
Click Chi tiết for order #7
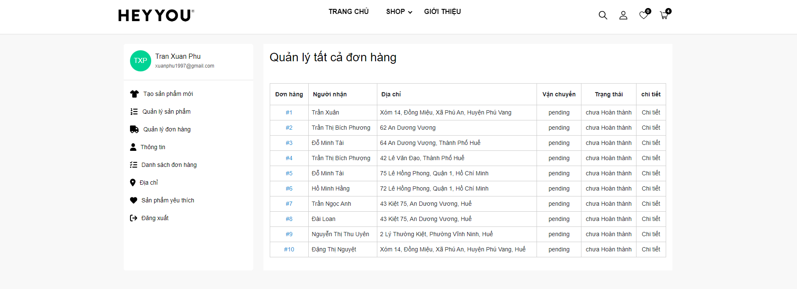point(651,204)
